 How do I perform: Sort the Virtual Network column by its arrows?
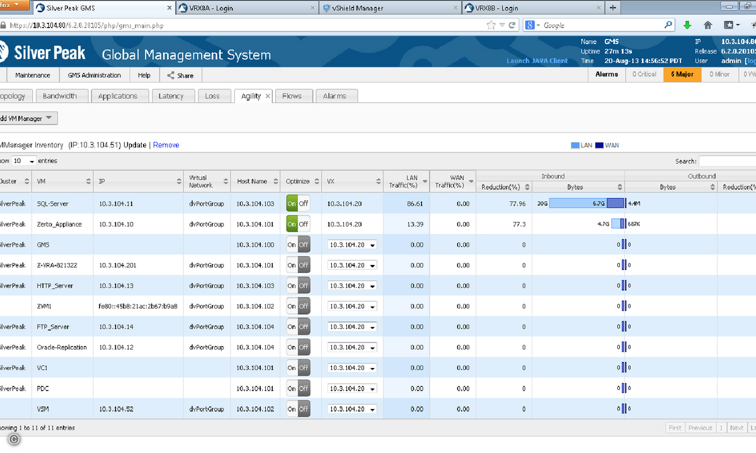pos(226,181)
